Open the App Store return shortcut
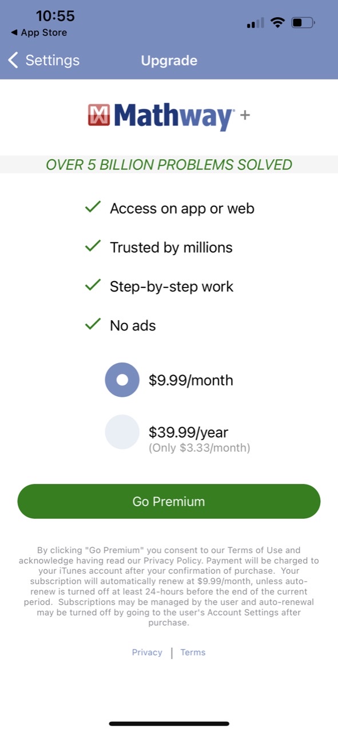 [38, 33]
